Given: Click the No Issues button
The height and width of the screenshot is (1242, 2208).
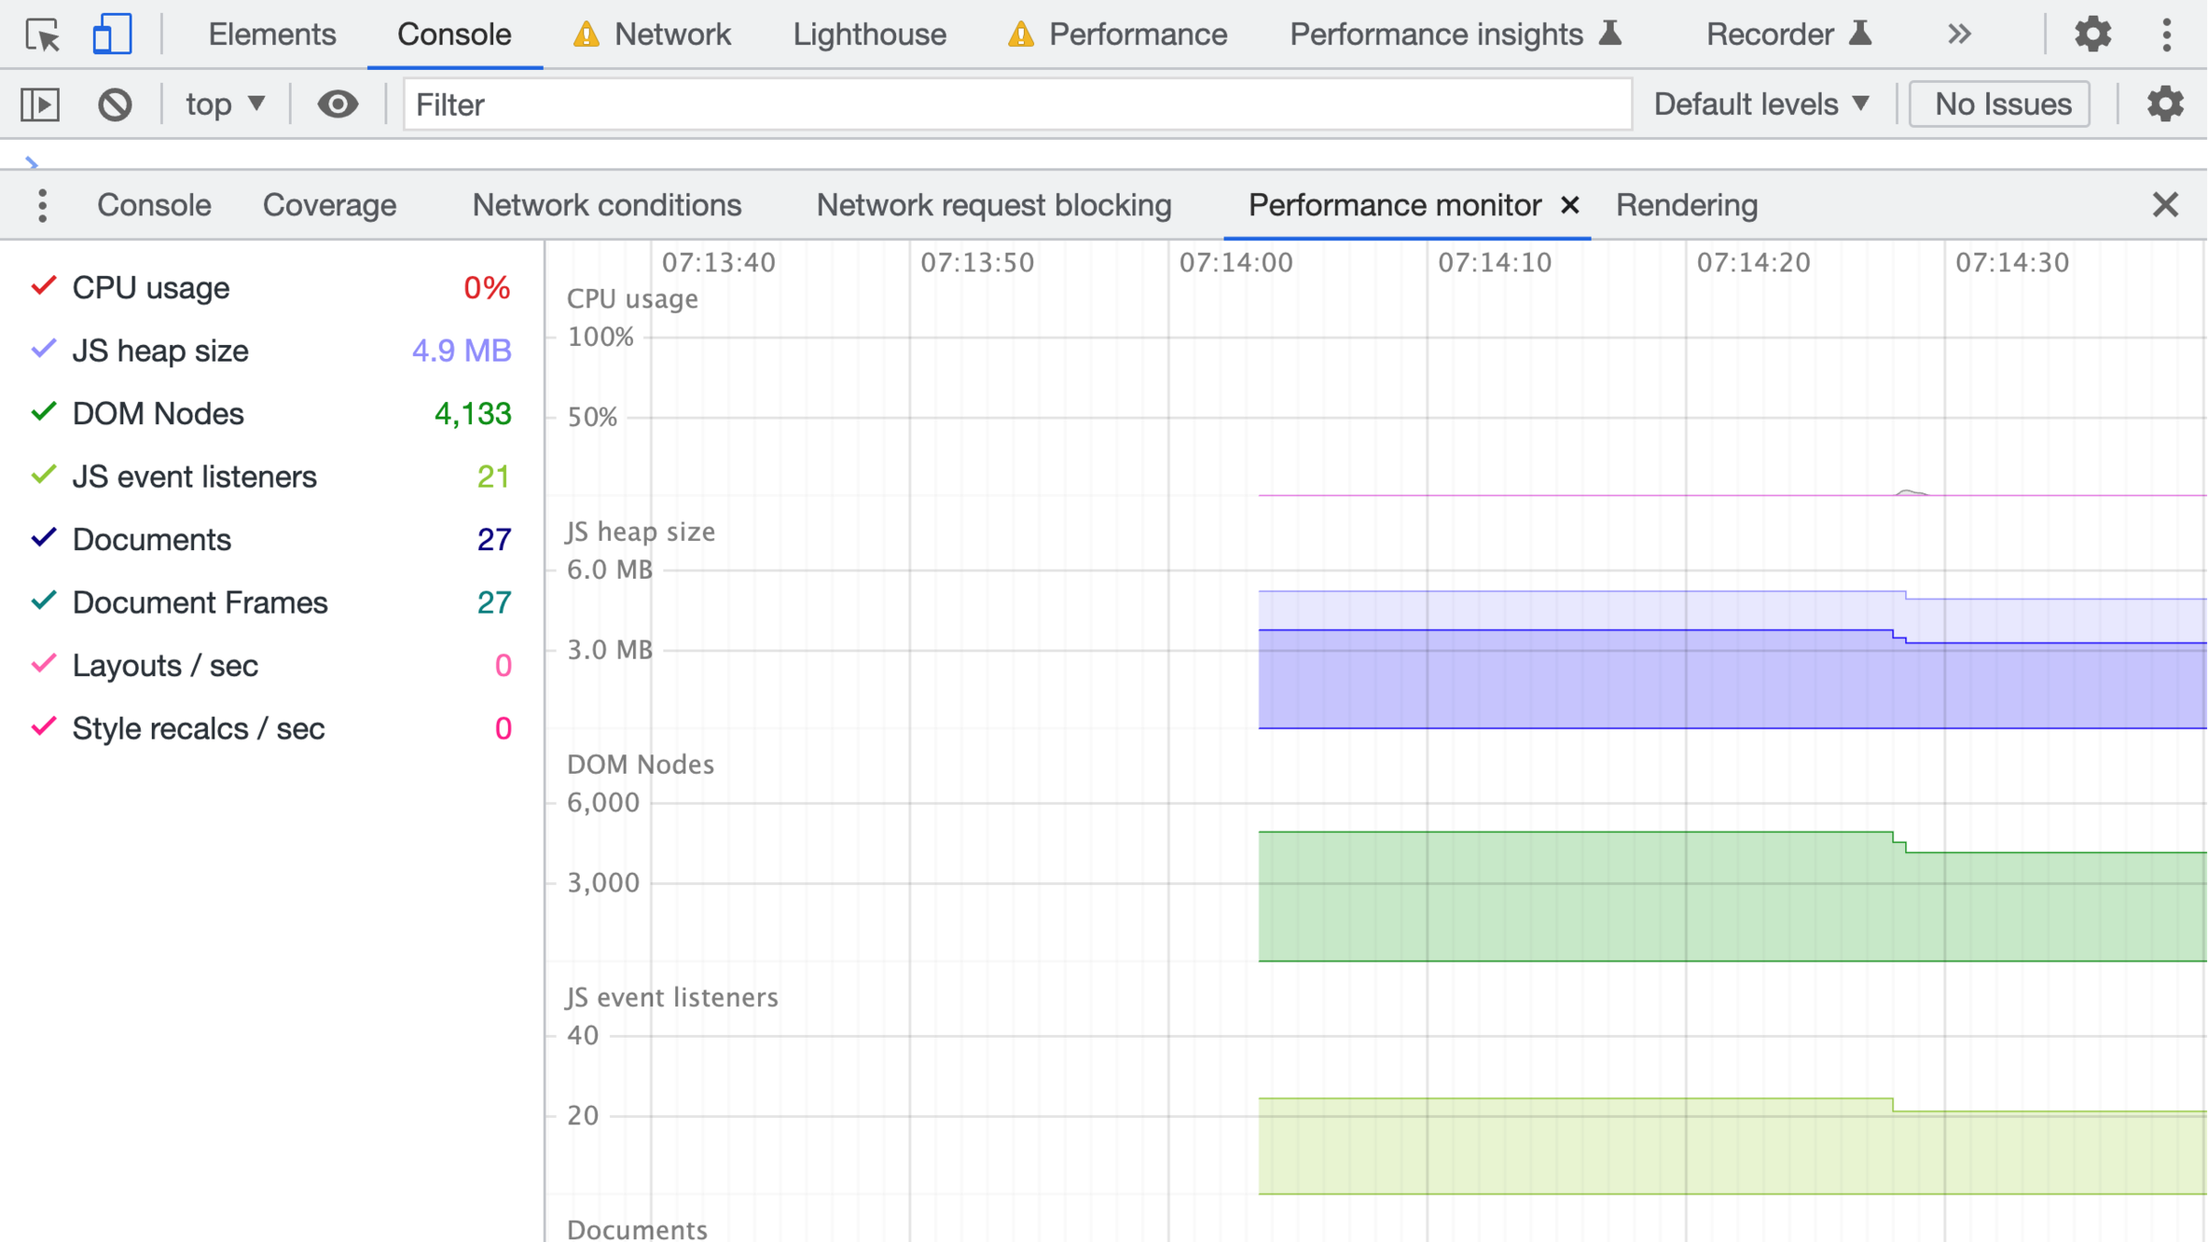Looking at the screenshot, I should point(2002,104).
